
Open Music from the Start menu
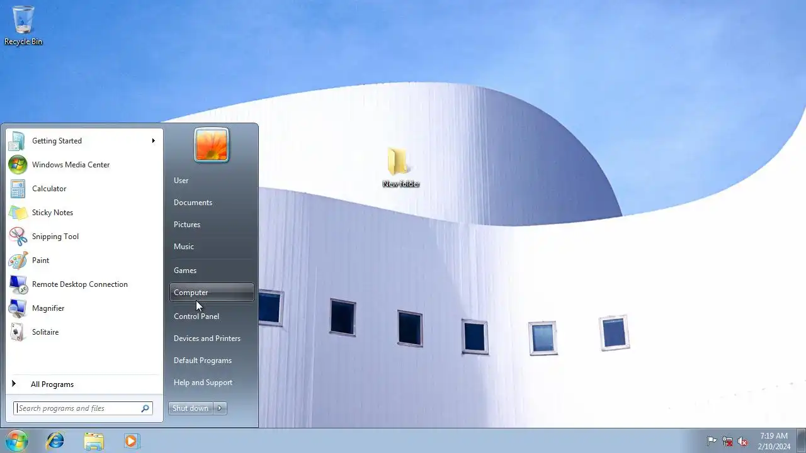[212, 247]
